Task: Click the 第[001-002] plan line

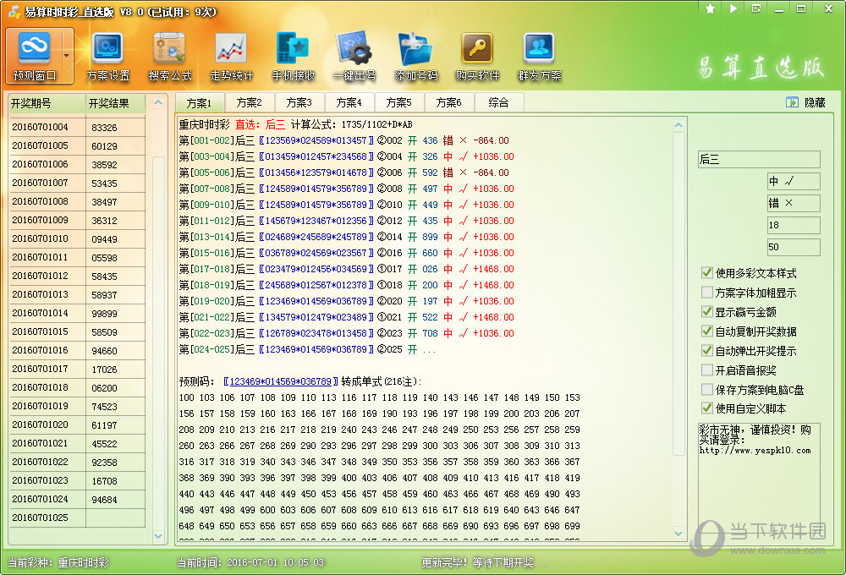Action: [x=344, y=140]
